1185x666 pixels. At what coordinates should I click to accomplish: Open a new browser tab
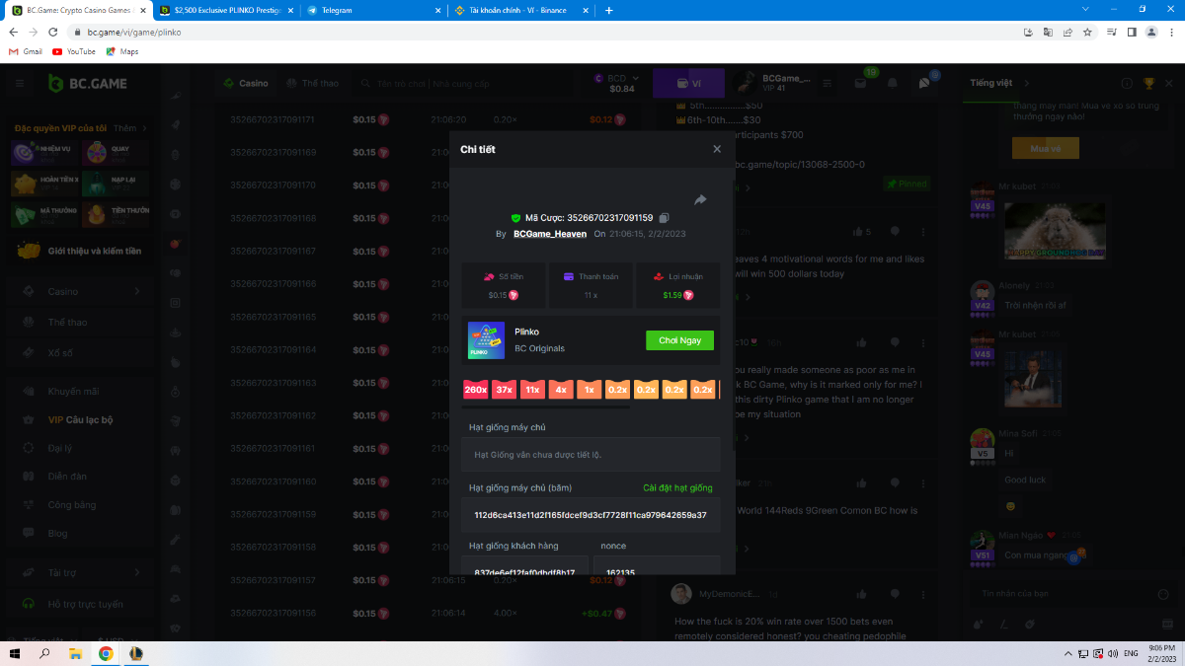click(x=608, y=10)
